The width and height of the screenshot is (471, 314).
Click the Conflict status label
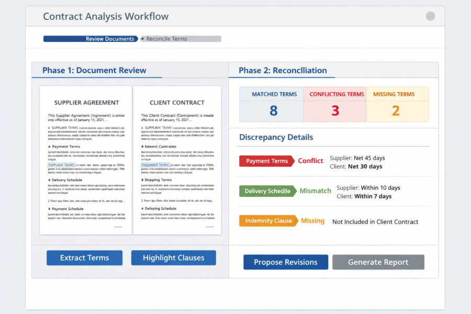(x=310, y=161)
